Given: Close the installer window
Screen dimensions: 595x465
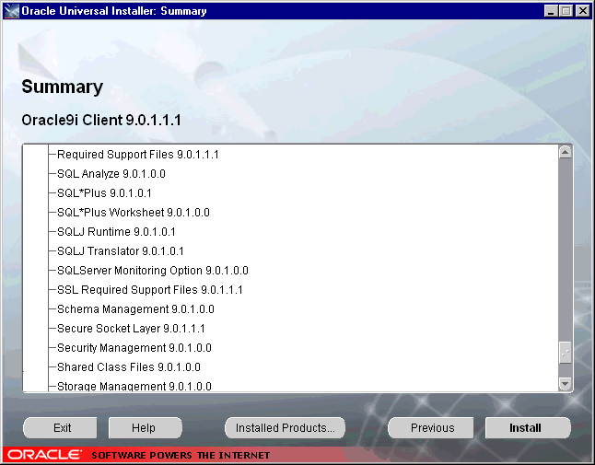Looking at the screenshot, I should (582, 11).
